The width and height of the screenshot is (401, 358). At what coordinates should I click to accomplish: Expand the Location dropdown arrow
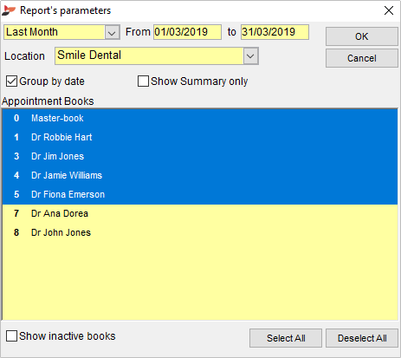tap(250, 55)
